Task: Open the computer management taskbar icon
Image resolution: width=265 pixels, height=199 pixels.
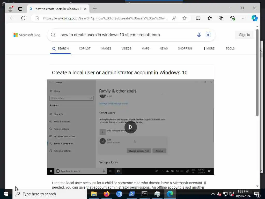Action: coord(157,194)
